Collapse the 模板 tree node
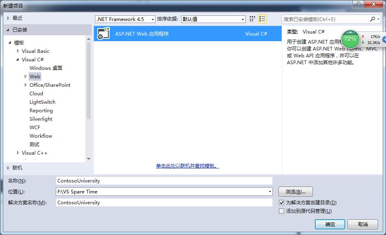The image size is (386, 235). pyautogui.click(x=10, y=42)
